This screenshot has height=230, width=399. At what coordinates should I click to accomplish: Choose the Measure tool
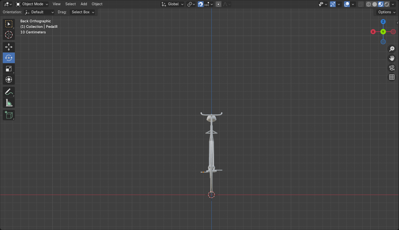pyautogui.click(x=9, y=103)
